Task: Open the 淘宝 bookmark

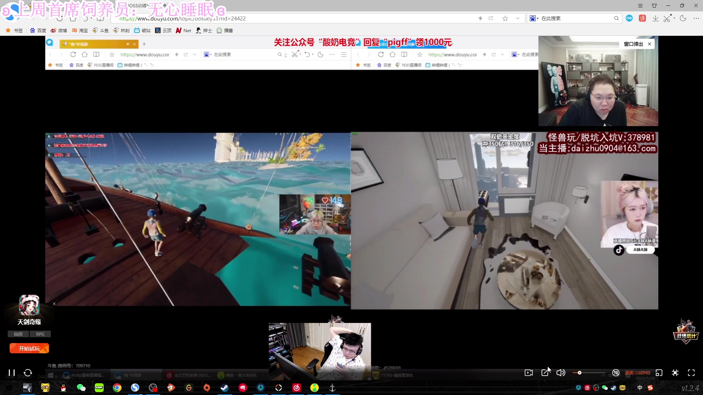Action: tap(80, 30)
